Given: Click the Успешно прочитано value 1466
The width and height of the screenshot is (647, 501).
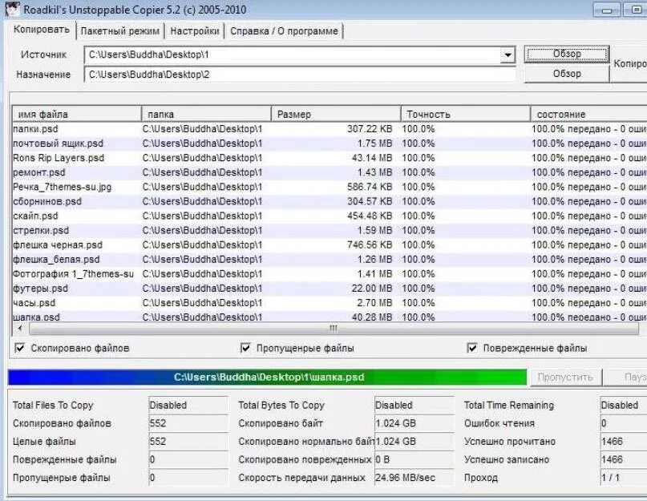Looking at the screenshot, I should point(624,442).
